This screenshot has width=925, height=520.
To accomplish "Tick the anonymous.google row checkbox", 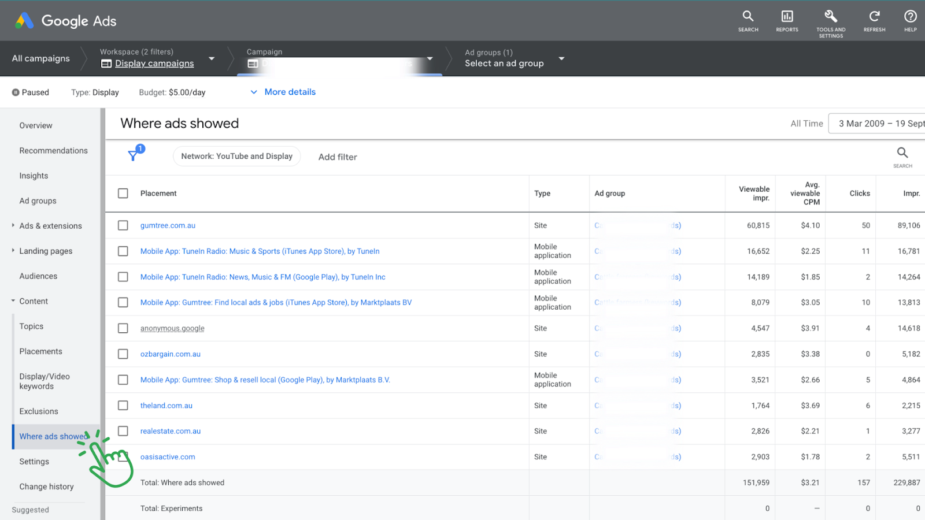I will 123,328.
